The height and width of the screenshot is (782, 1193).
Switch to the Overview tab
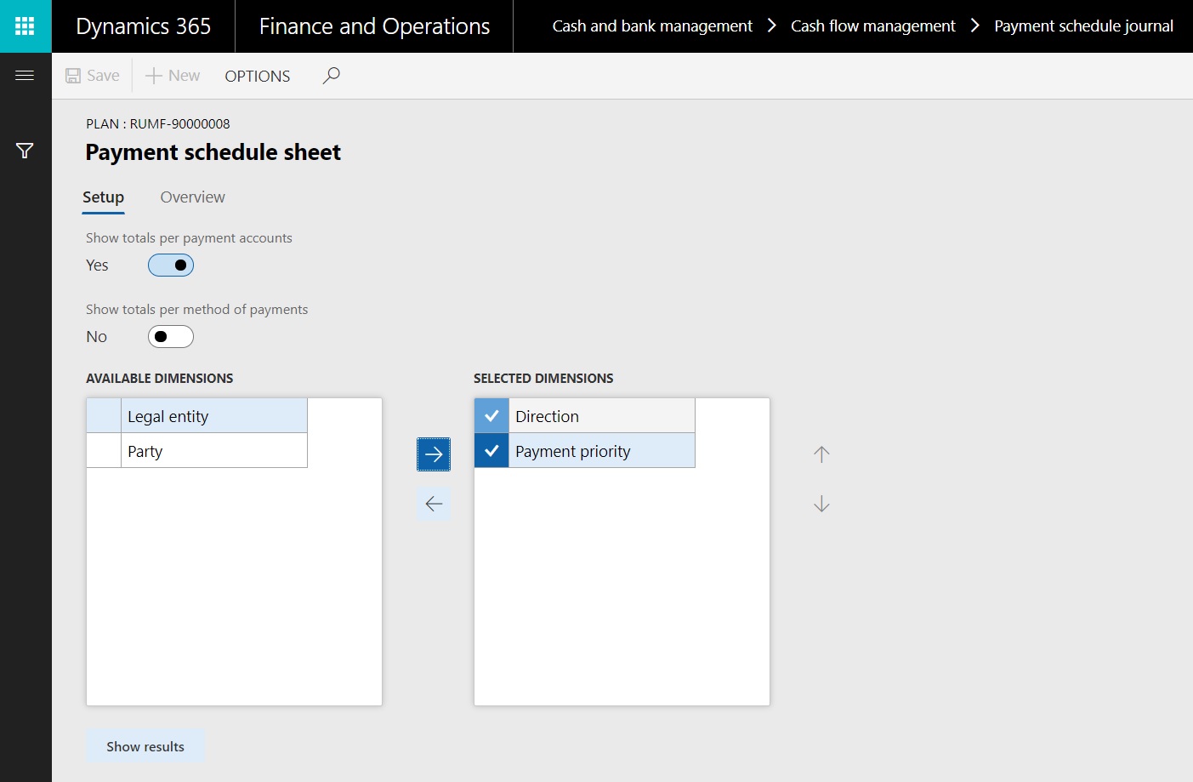[192, 197]
